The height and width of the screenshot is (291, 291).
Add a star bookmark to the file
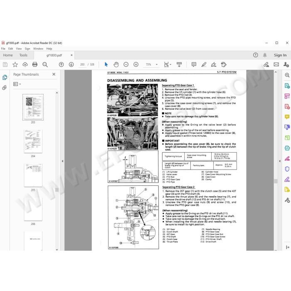click(15, 64)
